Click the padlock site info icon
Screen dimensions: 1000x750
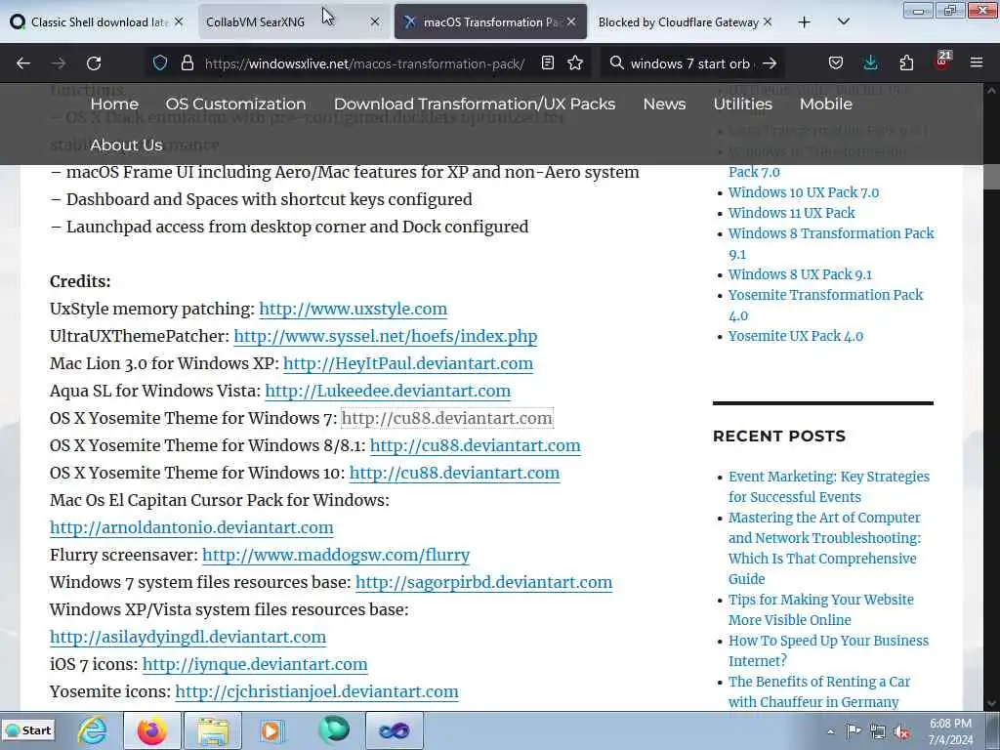coord(187,63)
